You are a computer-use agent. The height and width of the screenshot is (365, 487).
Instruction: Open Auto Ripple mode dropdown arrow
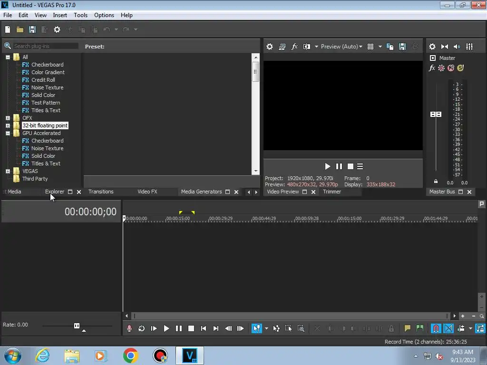tap(470, 328)
